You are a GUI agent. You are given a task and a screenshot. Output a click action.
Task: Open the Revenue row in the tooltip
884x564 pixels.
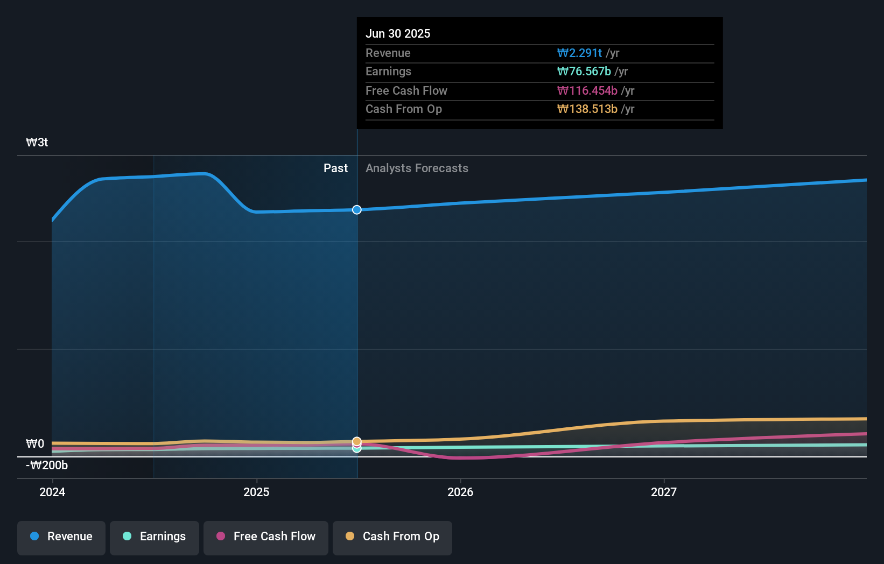(539, 53)
